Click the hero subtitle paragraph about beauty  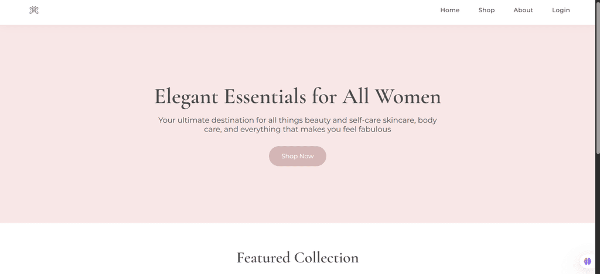tap(297, 125)
